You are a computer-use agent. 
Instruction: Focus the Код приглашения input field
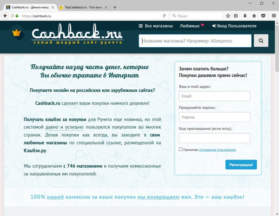click(x=215, y=138)
